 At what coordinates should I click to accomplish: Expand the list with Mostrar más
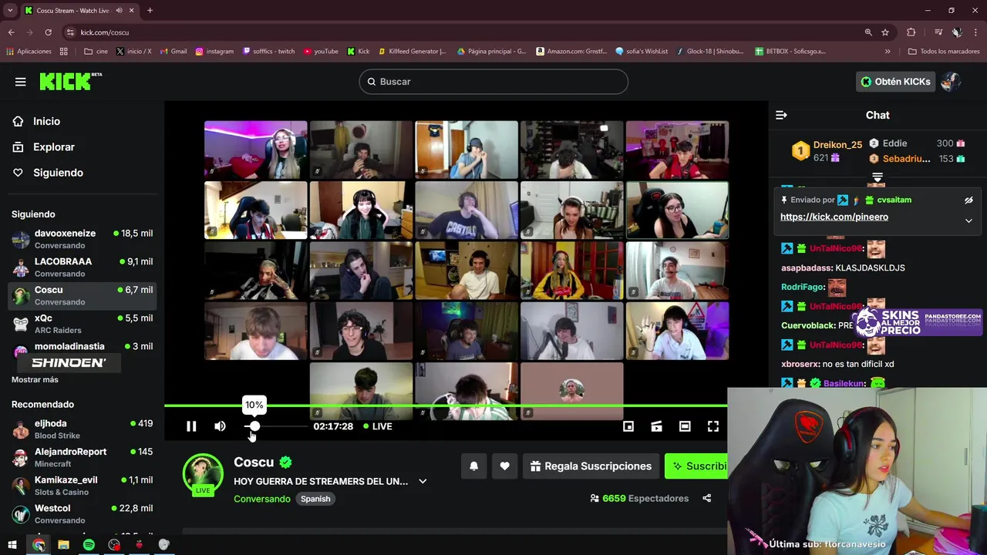click(35, 379)
